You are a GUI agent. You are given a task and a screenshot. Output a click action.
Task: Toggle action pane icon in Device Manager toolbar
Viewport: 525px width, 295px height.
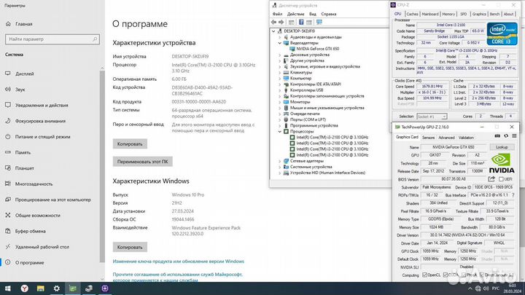[x=309, y=22]
